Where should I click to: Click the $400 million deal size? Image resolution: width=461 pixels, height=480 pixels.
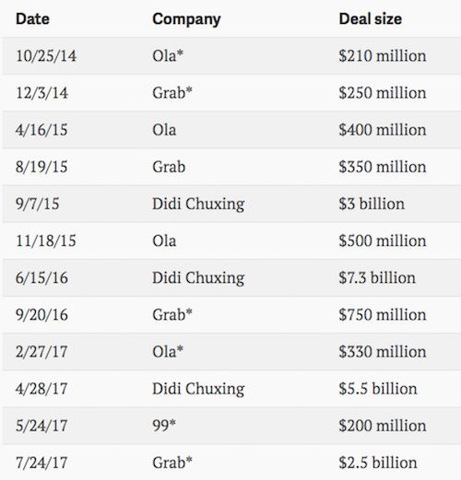(x=383, y=130)
